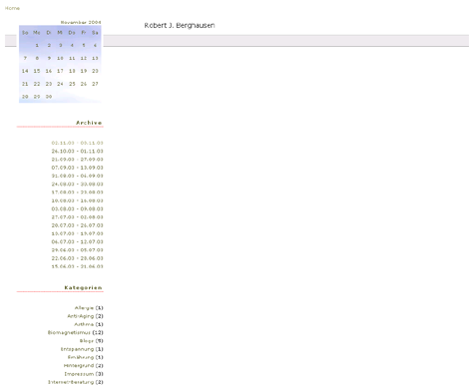View archive 03.08.03 - 09.08.03
This screenshot has width=469, height=387.
[x=77, y=208]
